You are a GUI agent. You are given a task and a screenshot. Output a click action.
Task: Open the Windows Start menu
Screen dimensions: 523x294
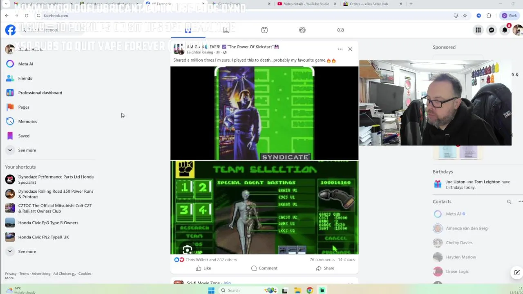point(211,290)
